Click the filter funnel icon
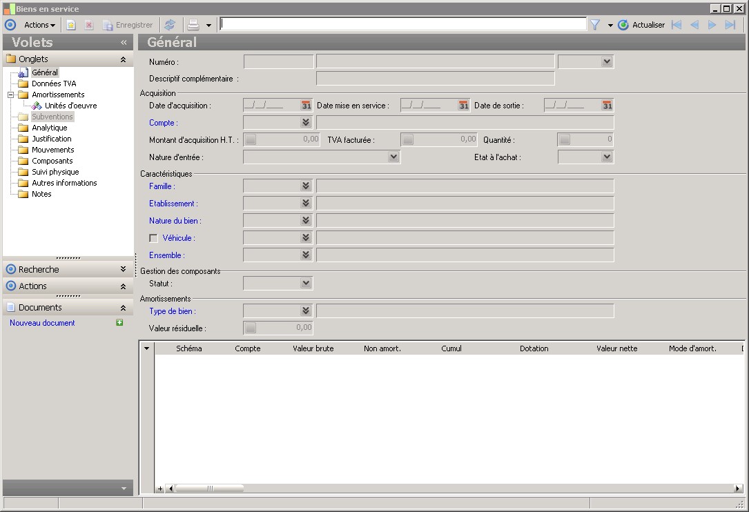The height and width of the screenshot is (512, 749). [594, 25]
